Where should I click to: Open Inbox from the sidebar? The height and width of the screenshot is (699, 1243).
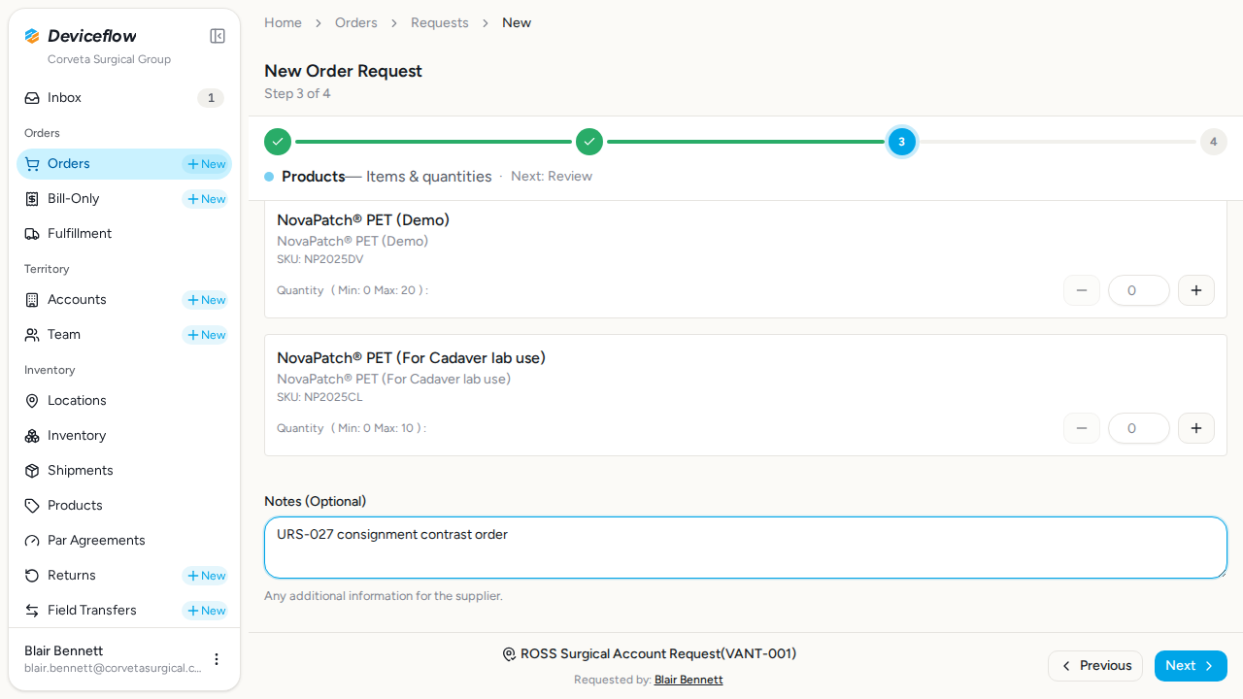point(124,98)
